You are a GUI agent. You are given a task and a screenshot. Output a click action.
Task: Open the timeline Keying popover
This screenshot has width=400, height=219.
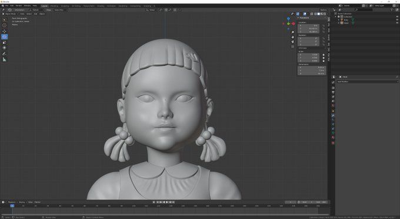pyautogui.click(x=22, y=202)
